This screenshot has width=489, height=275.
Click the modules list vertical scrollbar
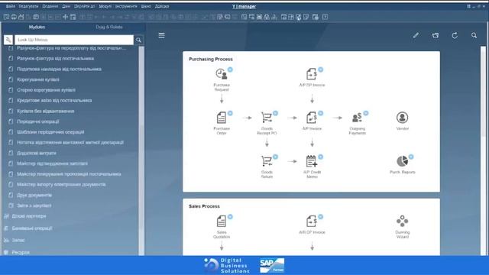click(141, 151)
